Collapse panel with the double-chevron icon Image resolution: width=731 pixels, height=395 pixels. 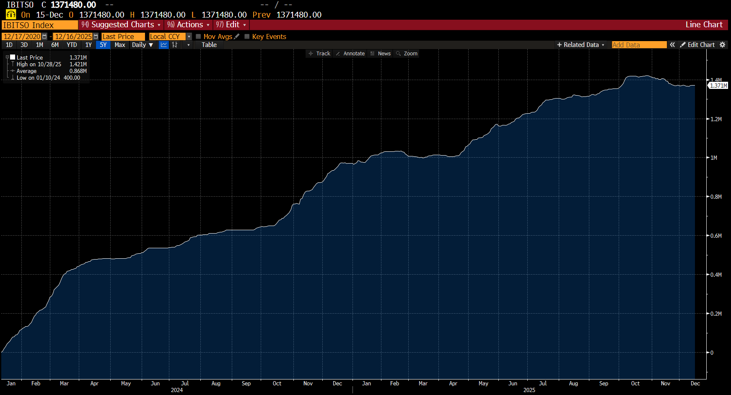[x=672, y=45]
